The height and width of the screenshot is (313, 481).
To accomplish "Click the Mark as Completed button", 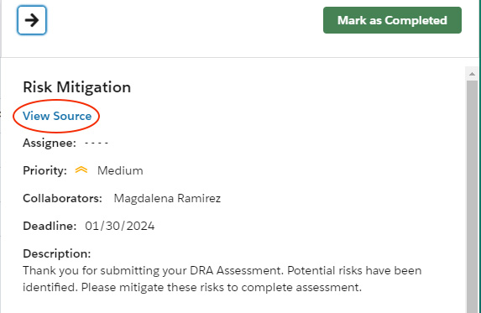I will (392, 20).
